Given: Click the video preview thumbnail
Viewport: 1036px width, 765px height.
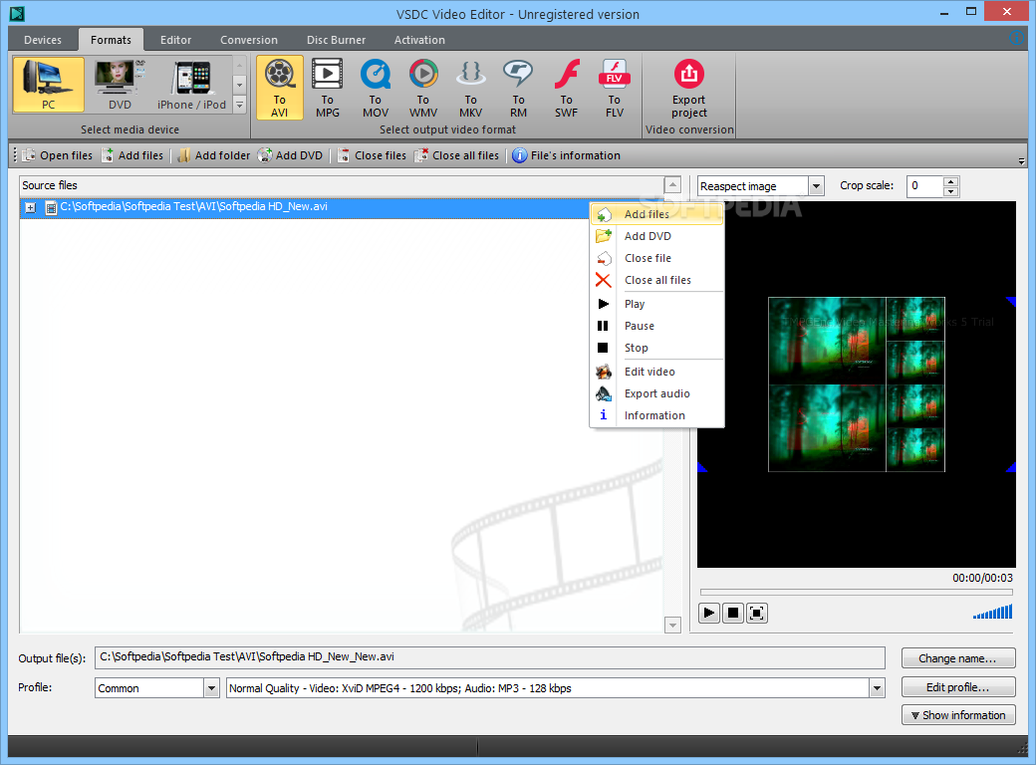Looking at the screenshot, I should point(857,384).
